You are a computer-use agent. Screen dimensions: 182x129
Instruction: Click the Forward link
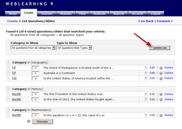[x=165, y=21]
